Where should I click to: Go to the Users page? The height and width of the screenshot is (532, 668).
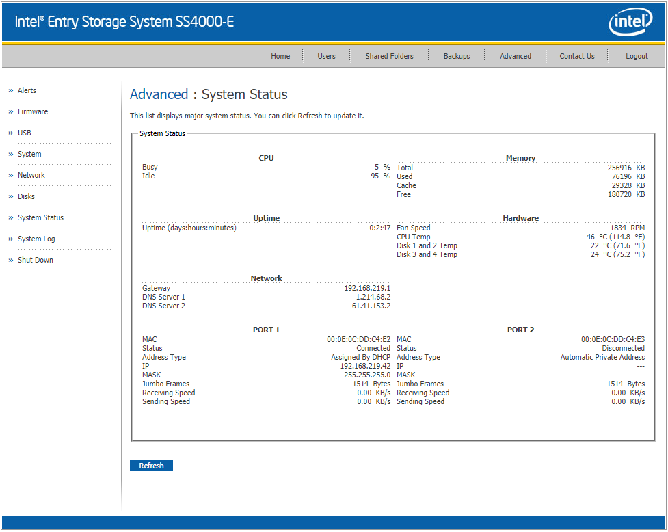pos(326,56)
